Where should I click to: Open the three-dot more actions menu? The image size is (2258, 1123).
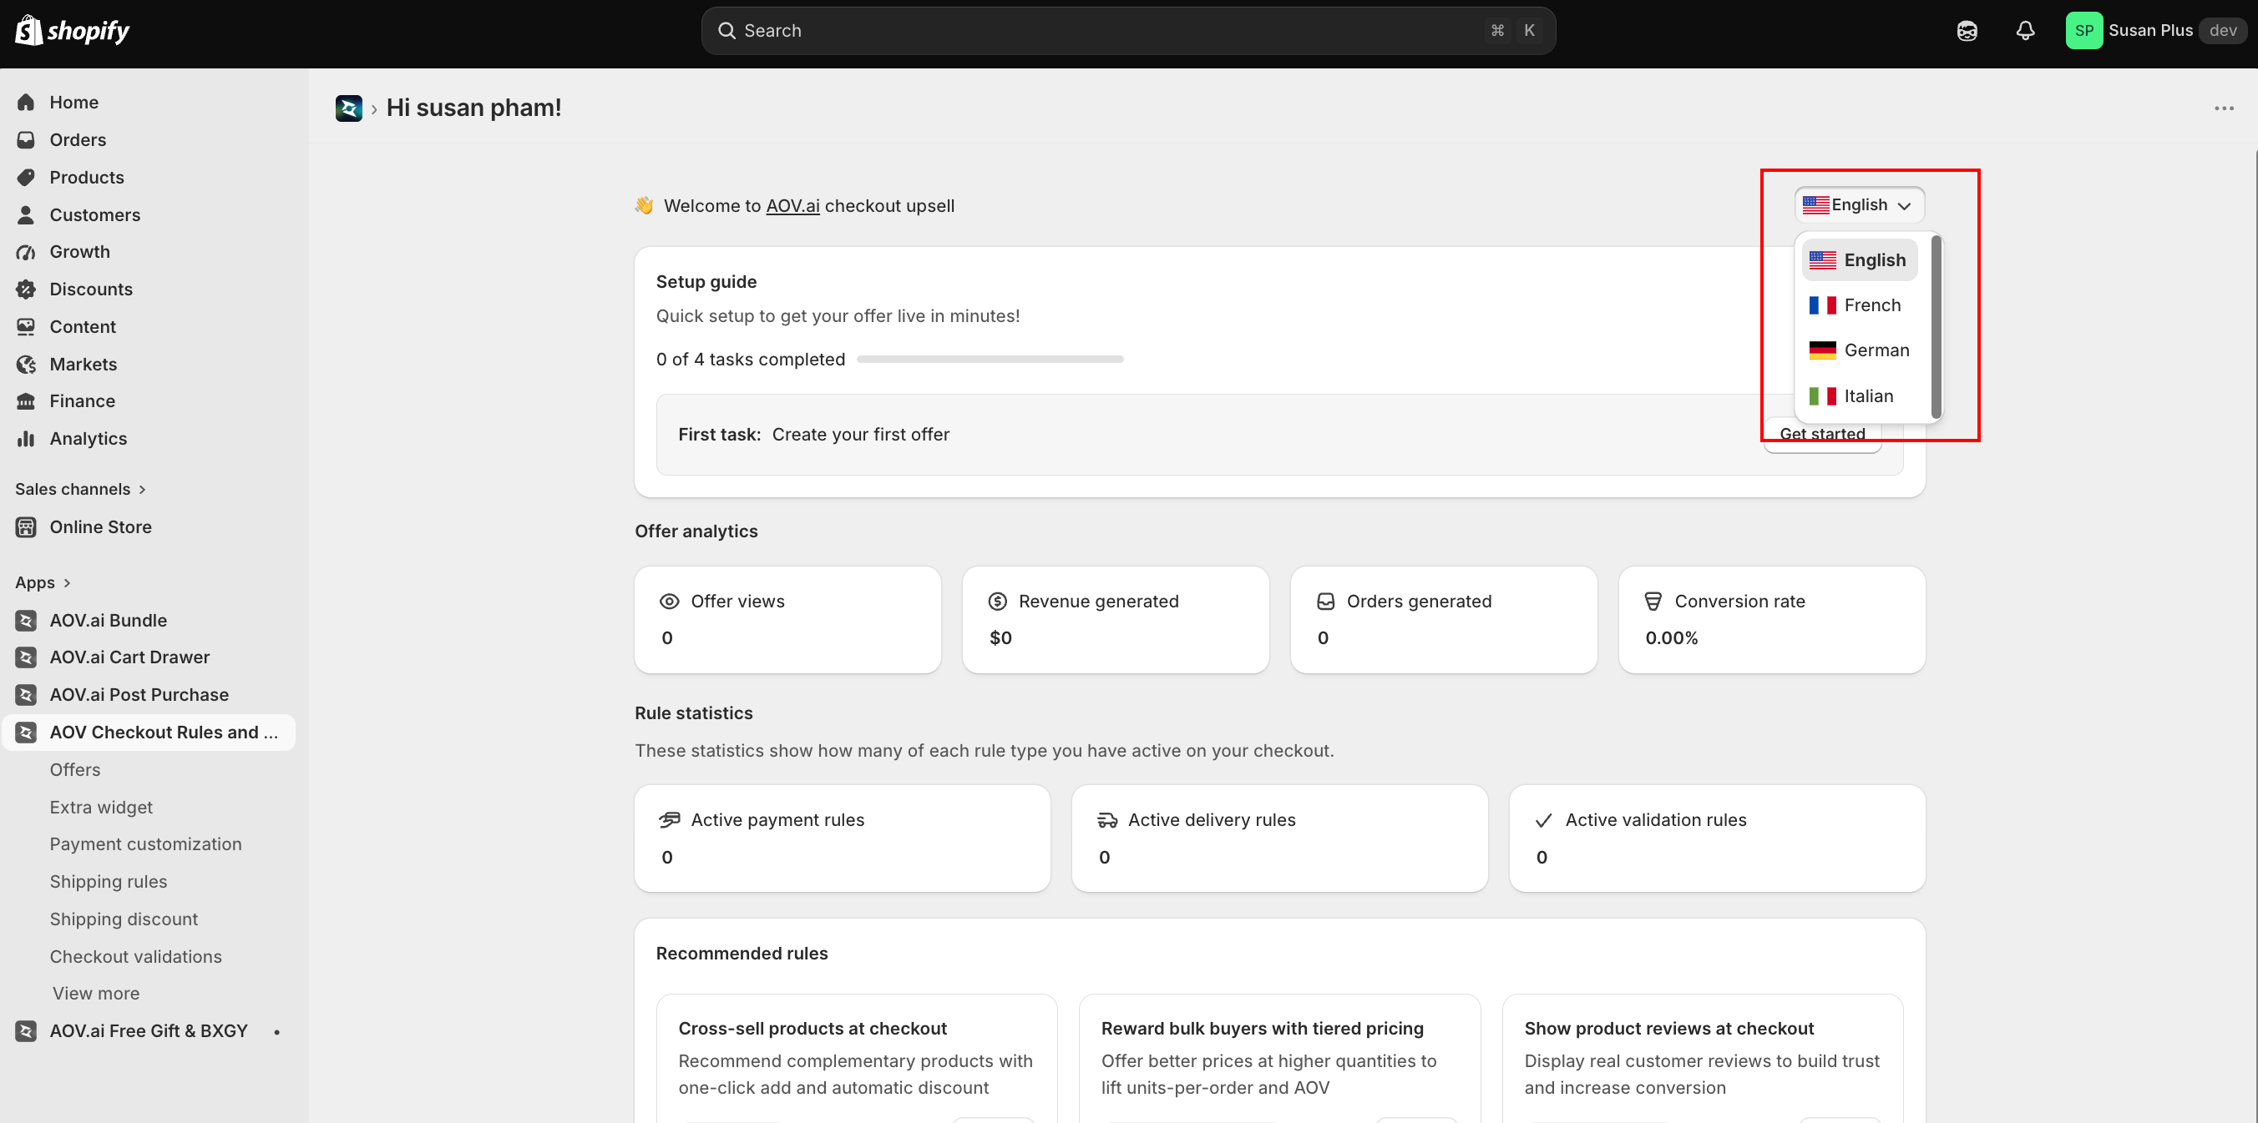pyautogui.click(x=2224, y=108)
